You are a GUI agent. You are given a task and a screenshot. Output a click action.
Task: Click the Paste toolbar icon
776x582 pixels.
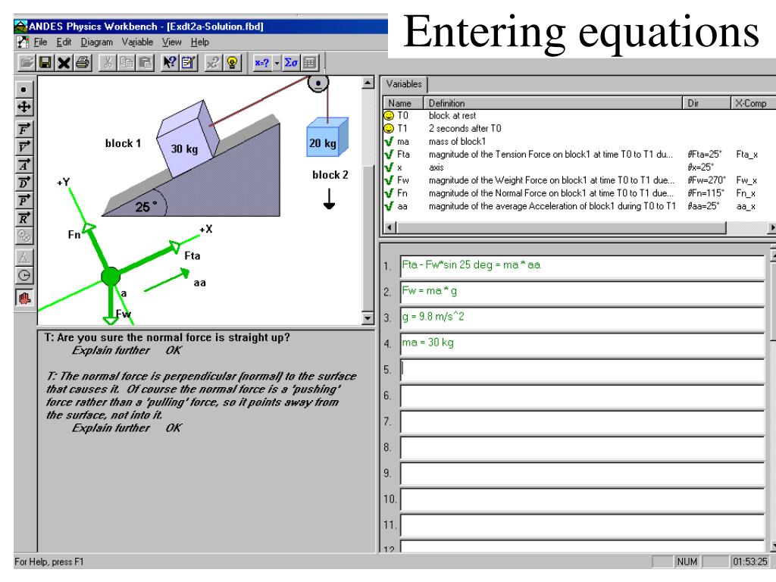(145, 63)
